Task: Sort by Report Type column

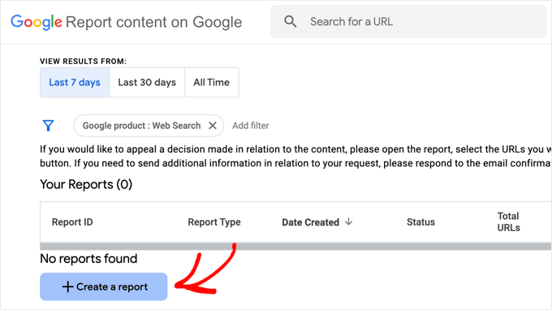Action: click(x=214, y=222)
